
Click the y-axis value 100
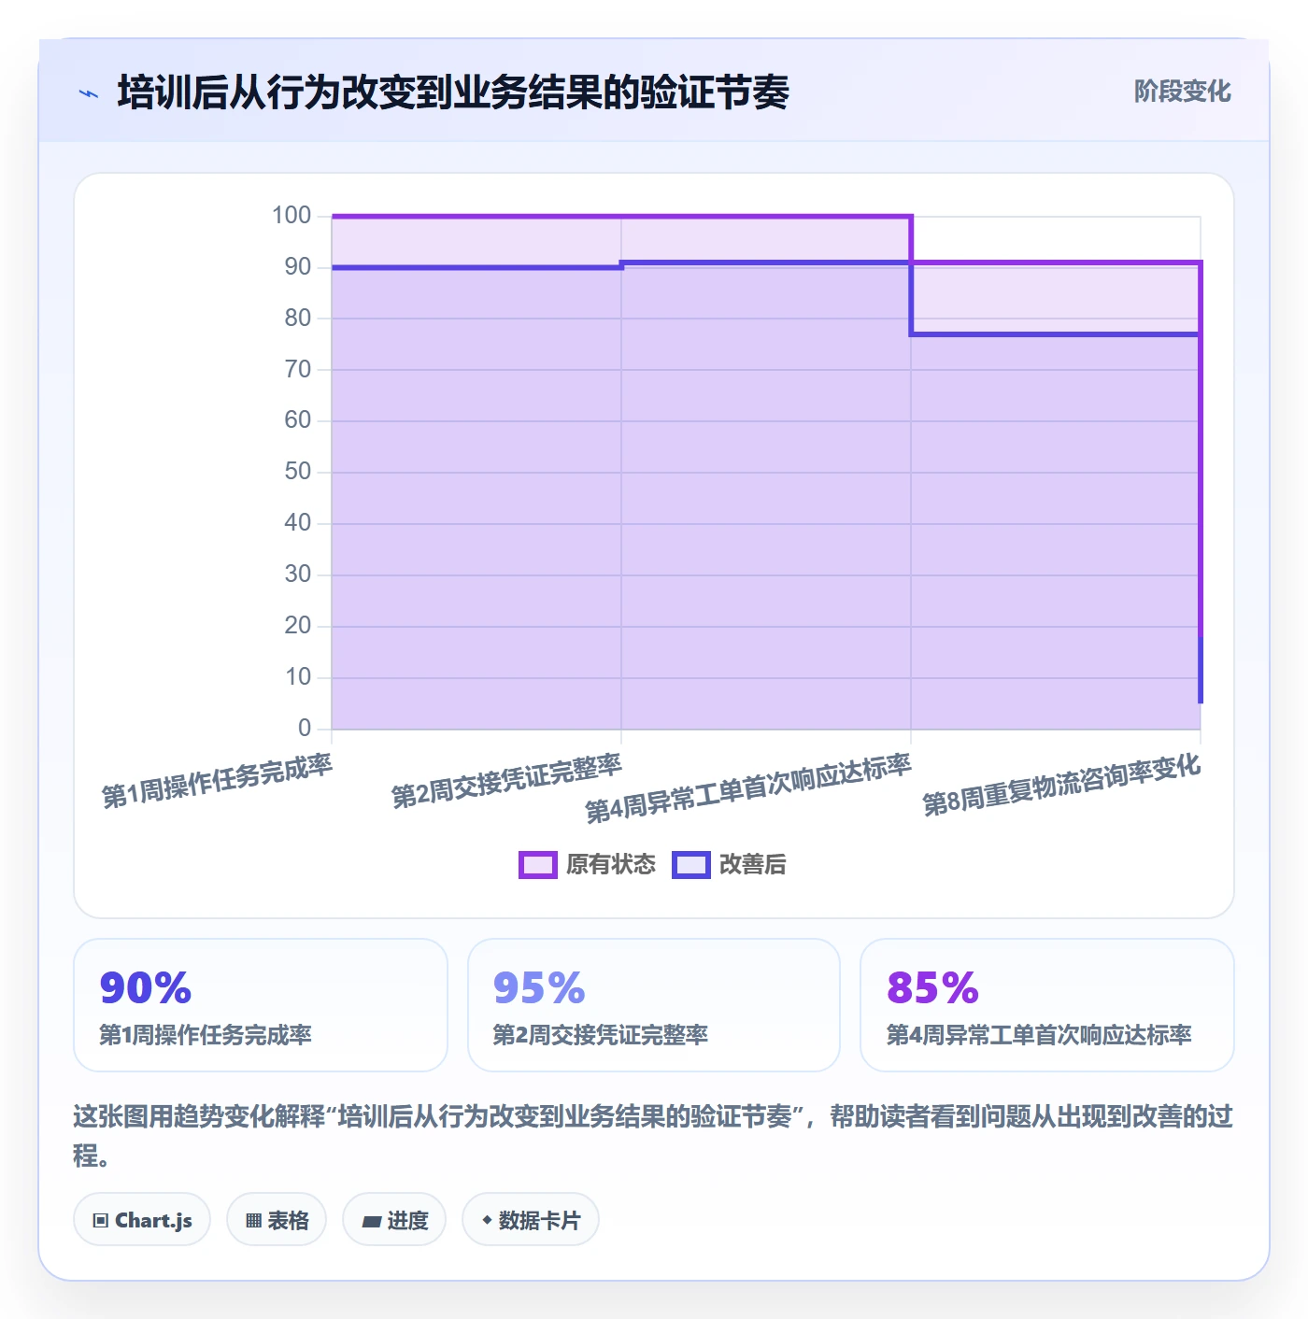(x=291, y=216)
